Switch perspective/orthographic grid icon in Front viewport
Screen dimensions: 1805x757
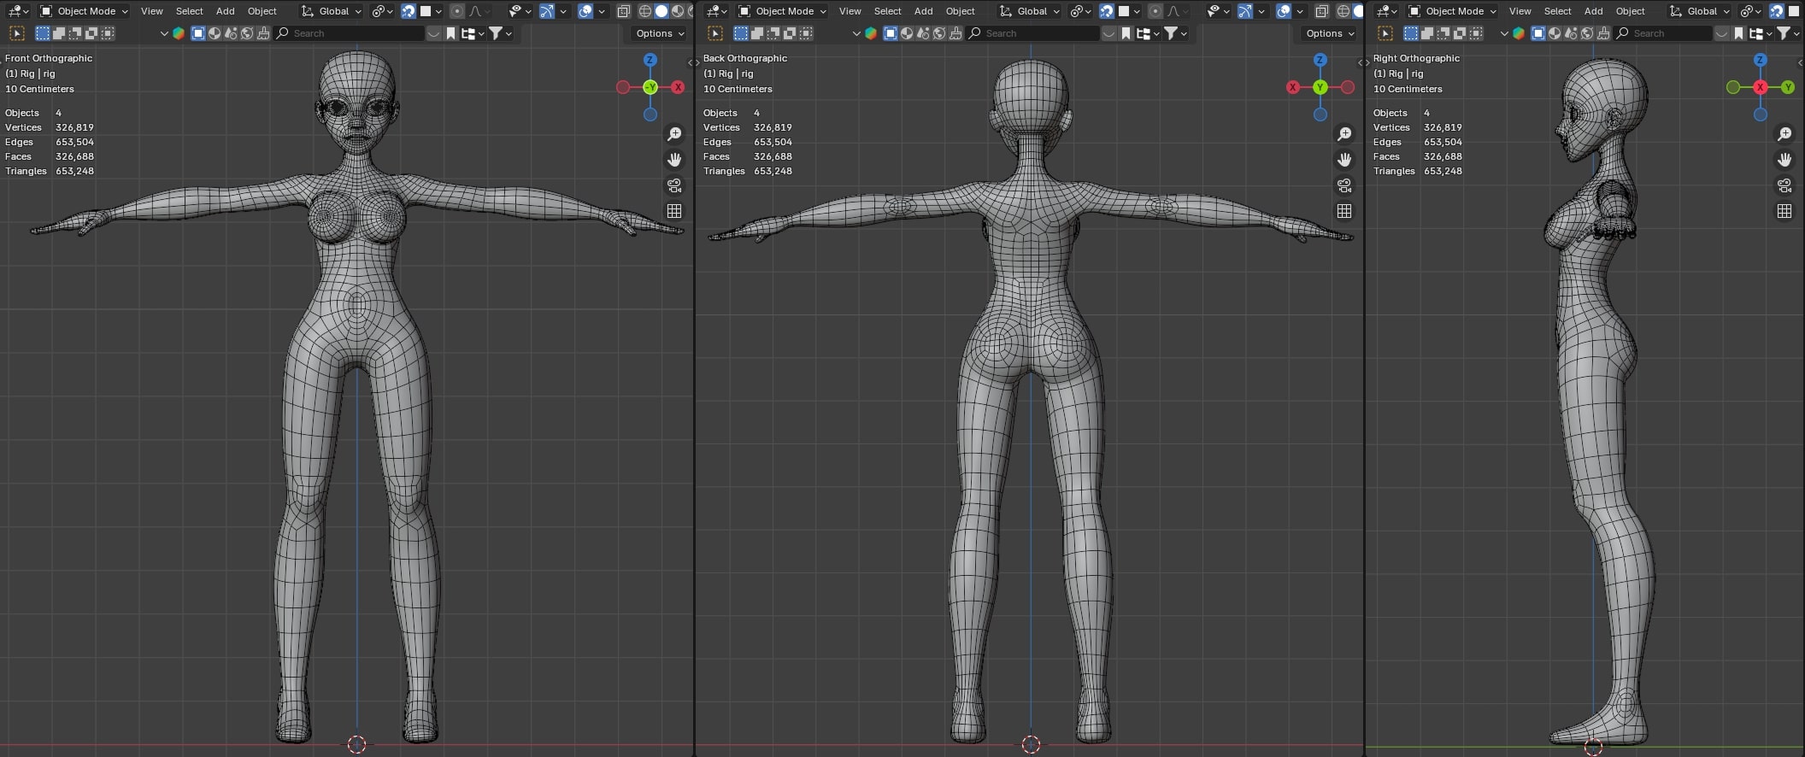click(674, 211)
